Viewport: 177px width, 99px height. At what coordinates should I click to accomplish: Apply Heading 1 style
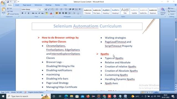point(106,11)
